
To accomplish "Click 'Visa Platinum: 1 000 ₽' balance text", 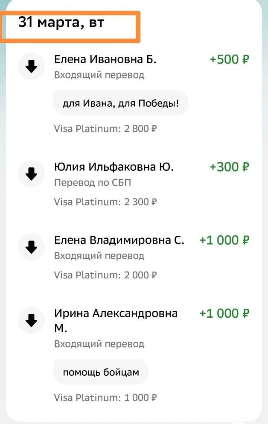I will [x=105, y=398].
